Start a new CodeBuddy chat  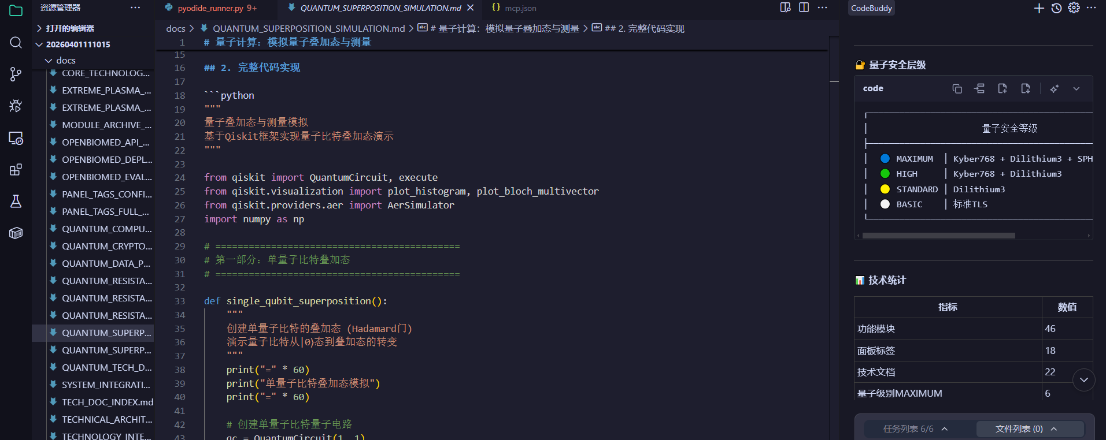(1039, 8)
